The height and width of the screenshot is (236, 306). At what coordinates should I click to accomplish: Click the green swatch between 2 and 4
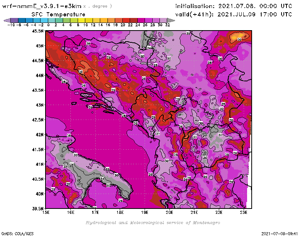point(59,20)
